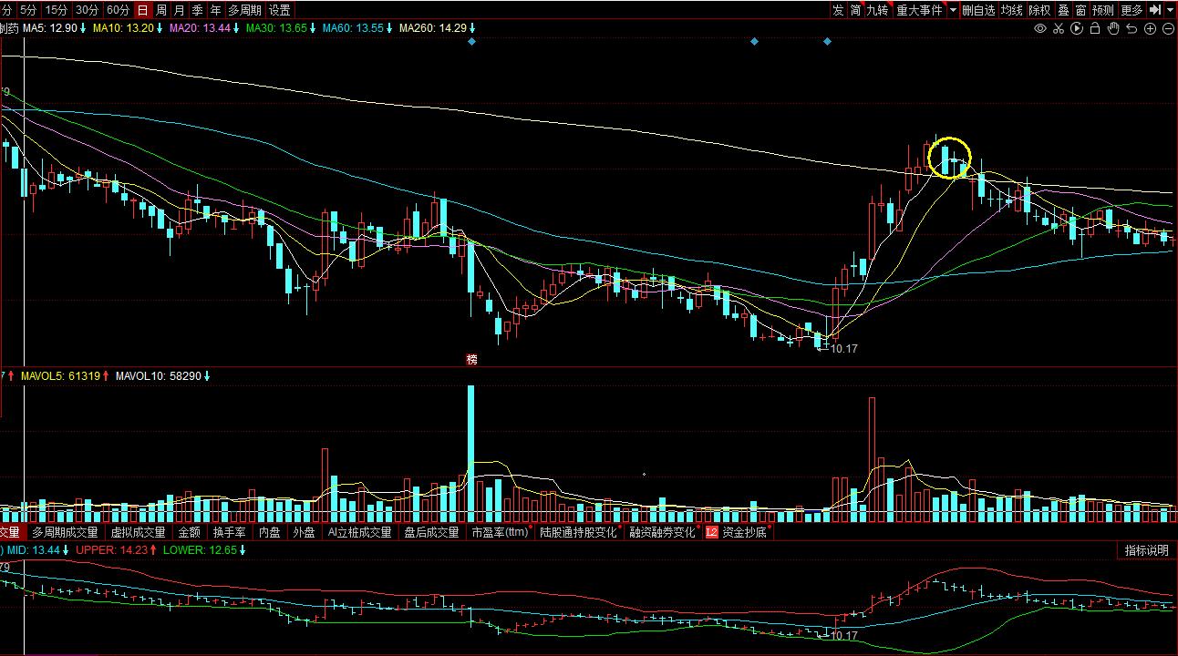Switch to AI立桩成交量 indicator tab
This screenshot has height=656, width=1178.
coord(359,532)
